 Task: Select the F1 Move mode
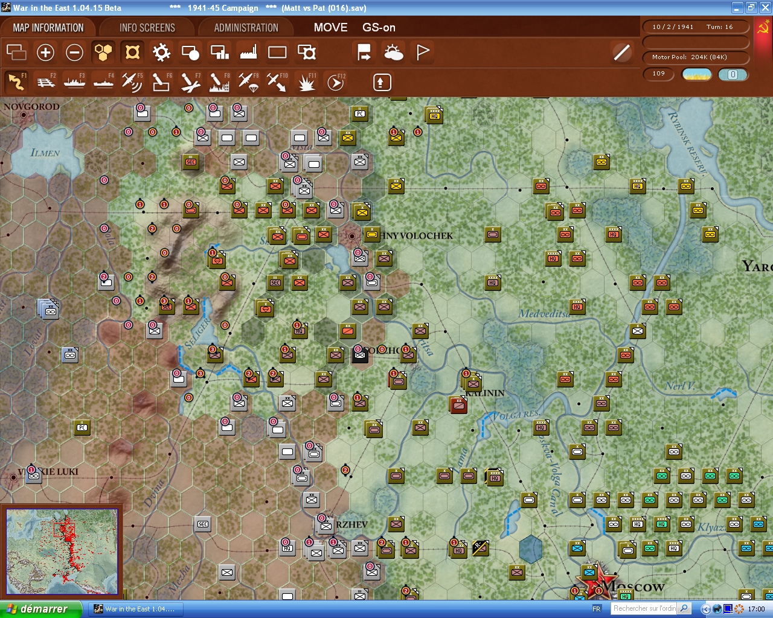click(x=16, y=82)
